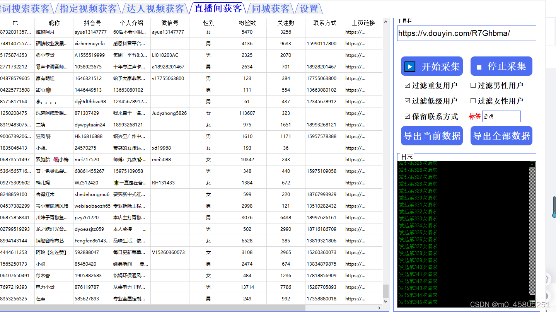Click fan count 13714 of 电力小哥
This screenshot has width=556, height=312.
click(247, 287)
